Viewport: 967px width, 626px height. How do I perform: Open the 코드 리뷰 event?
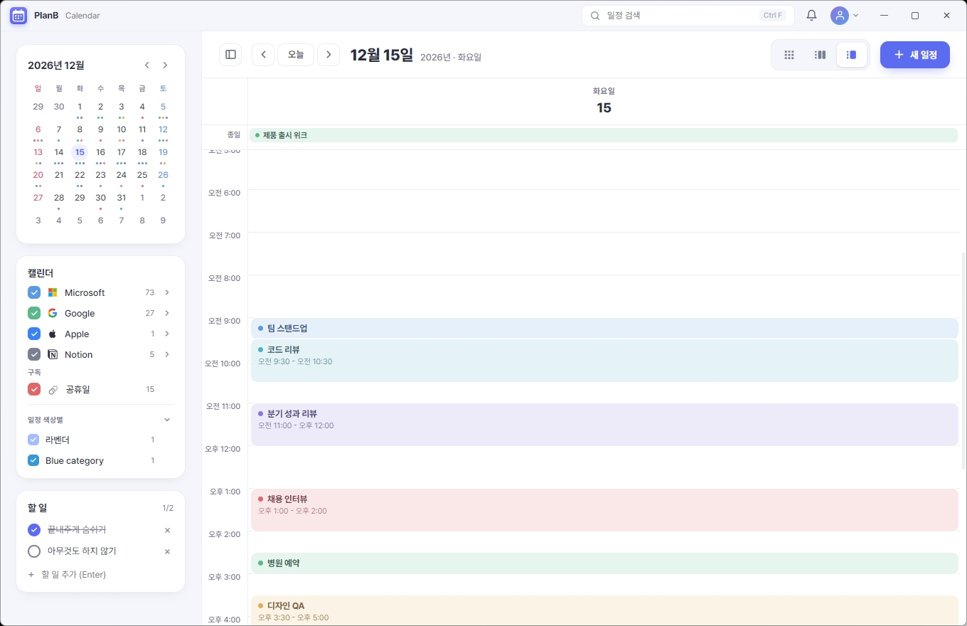click(x=604, y=361)
